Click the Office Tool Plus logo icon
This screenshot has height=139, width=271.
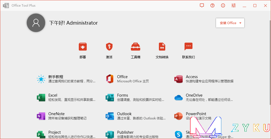(x=6, y=6)
